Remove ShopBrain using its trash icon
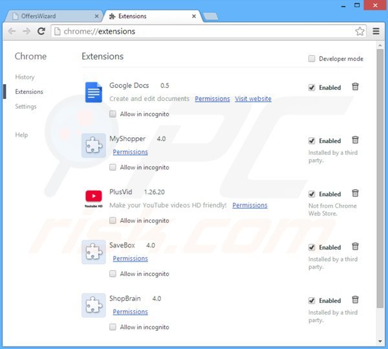This screenshot has height=349, width=388. [x=355, y=300]
